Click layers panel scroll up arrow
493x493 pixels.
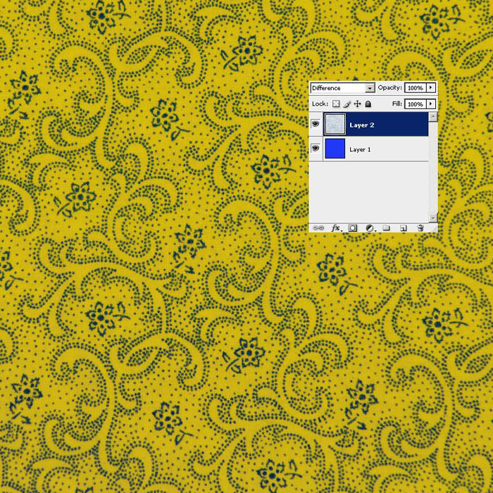coord(433,118)
